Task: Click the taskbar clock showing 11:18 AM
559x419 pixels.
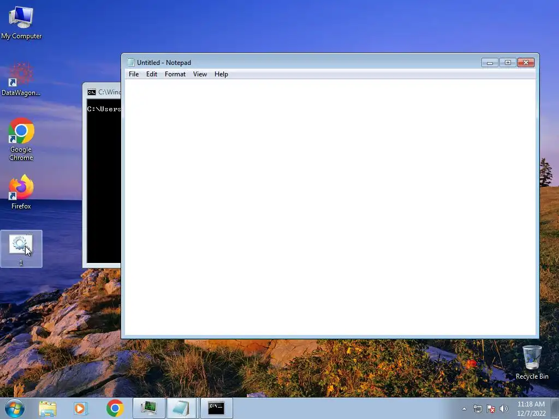Action: [531, 409]
